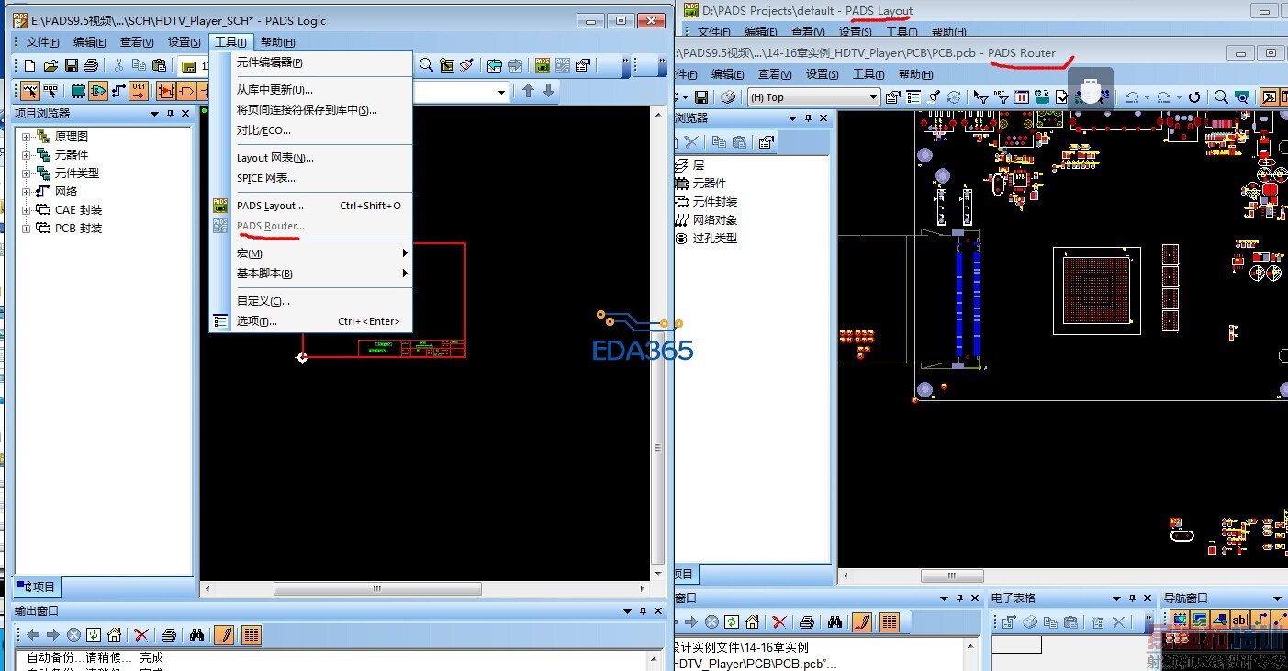This screenshot has width=1288, height=671.
Task: Open the 编辑 menu in PADS Logic
Action: 89,42
